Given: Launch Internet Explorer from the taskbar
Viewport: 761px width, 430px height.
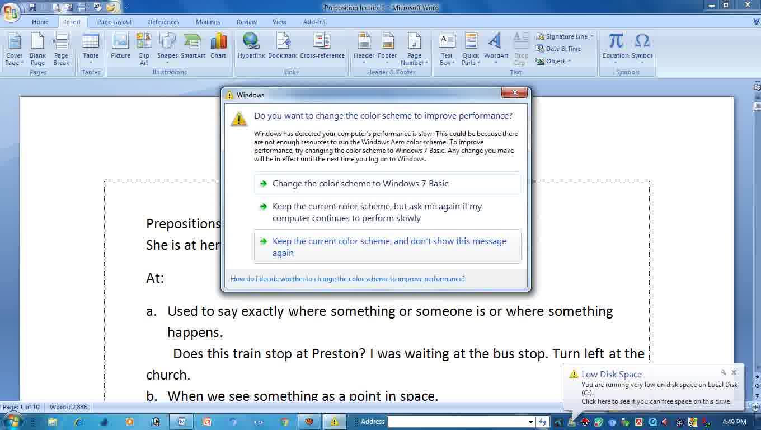Looking at the screenshot, I should tap(79, 422).
